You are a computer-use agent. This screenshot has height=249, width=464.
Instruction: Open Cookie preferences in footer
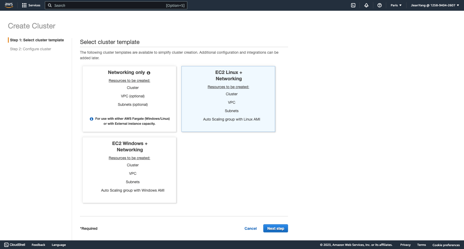pos(446,245)
